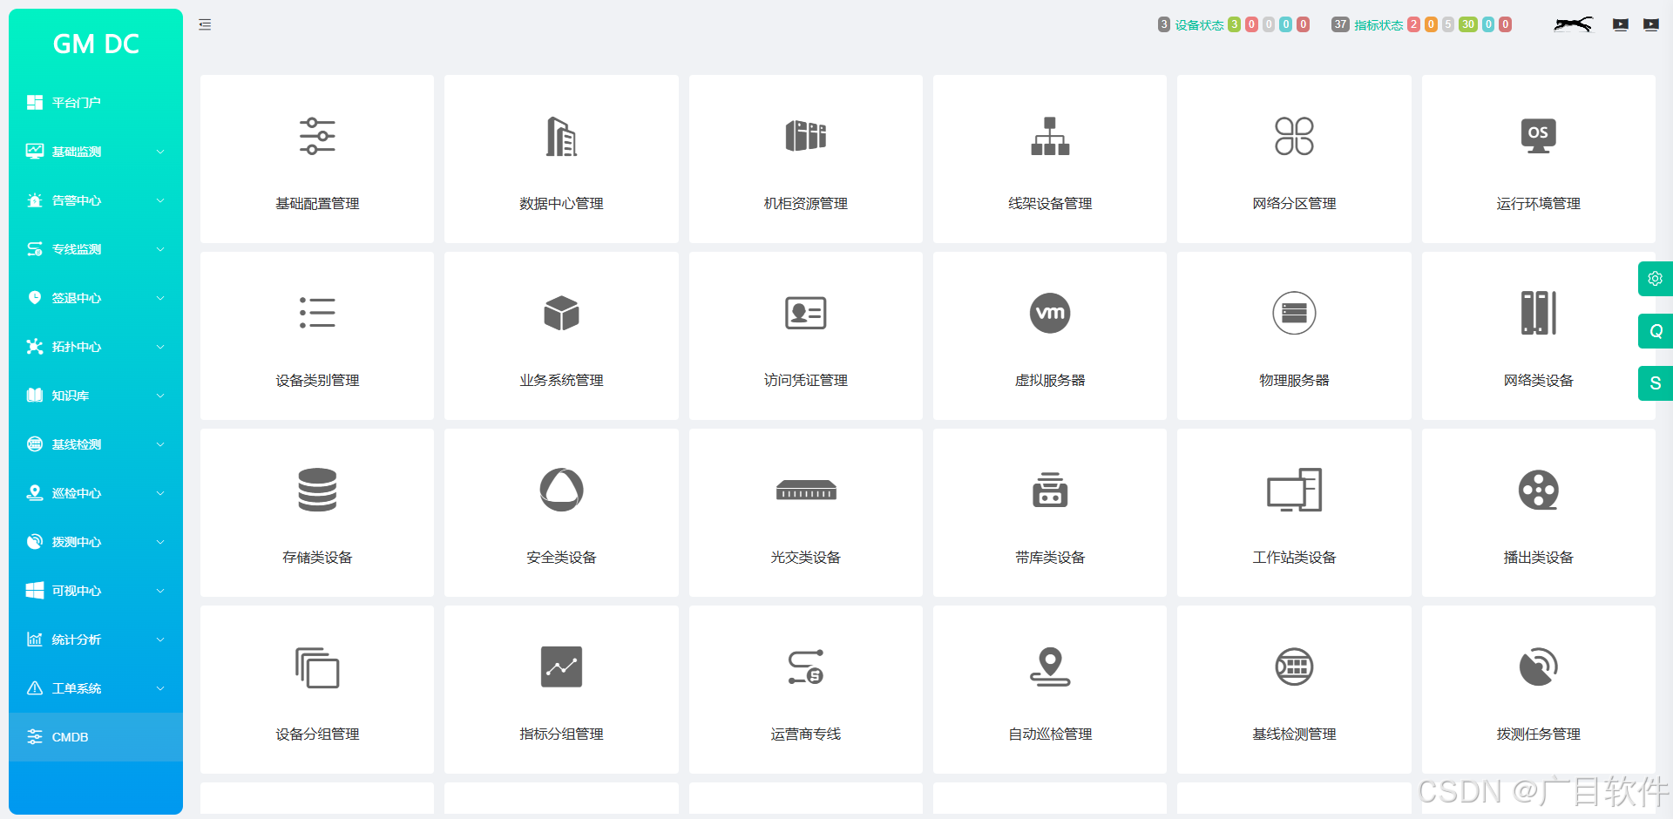Open 设备类别管理 list icon card
Image resolution: width=1673 pixels, height=819 pixels.
(x=317, y=335)
